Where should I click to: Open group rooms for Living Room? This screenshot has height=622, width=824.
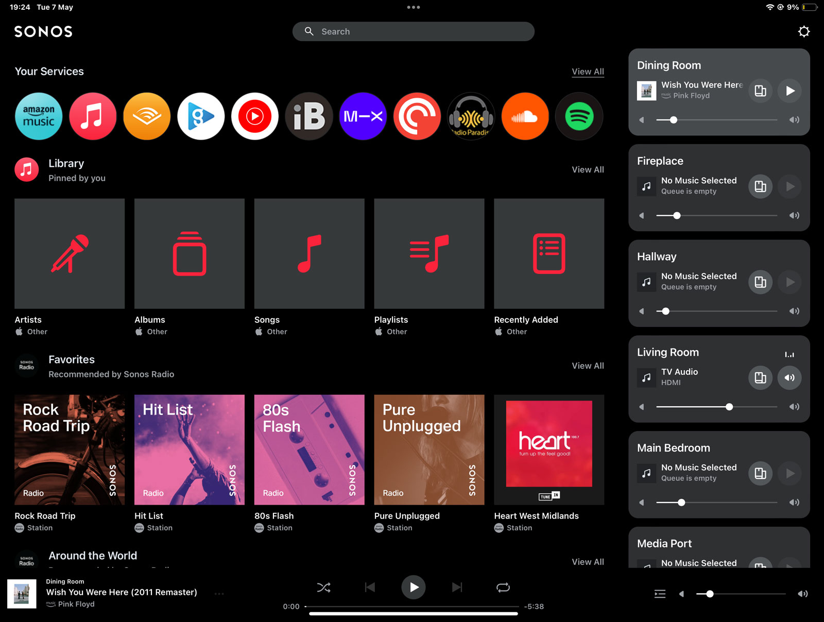coord(760,378)
